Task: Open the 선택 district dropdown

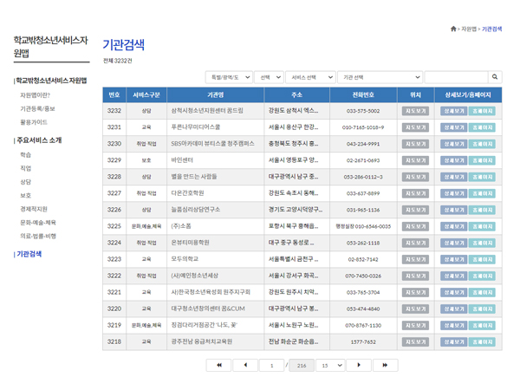Action: click(269, 77)
